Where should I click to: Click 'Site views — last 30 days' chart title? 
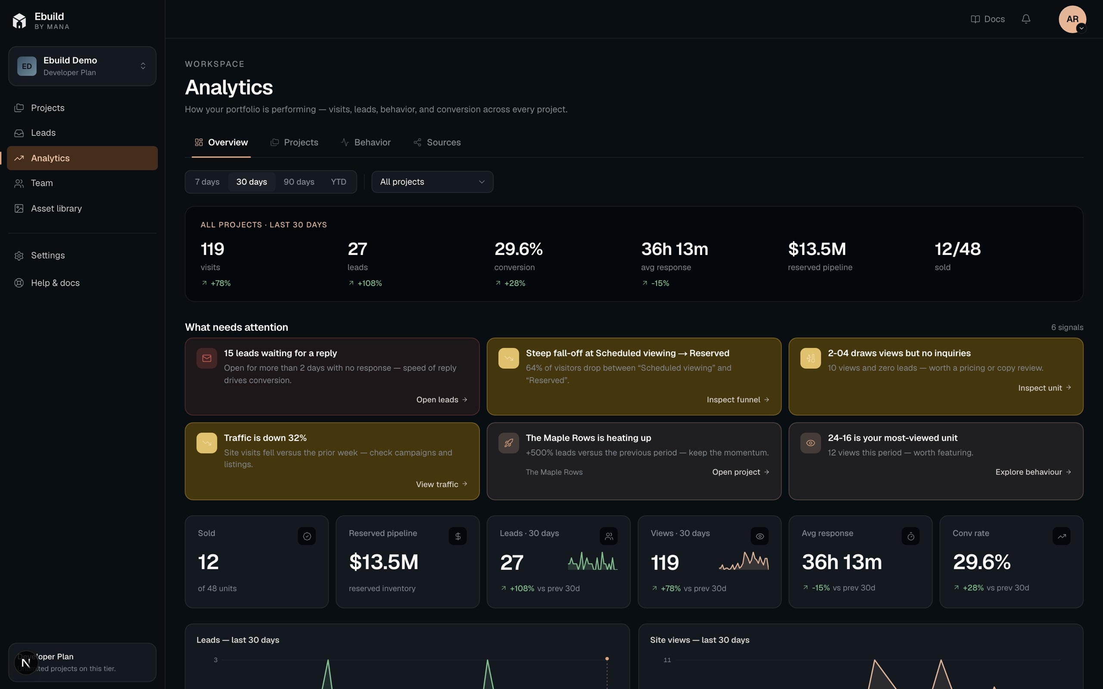pyautogui.click(x=699, y=640)
